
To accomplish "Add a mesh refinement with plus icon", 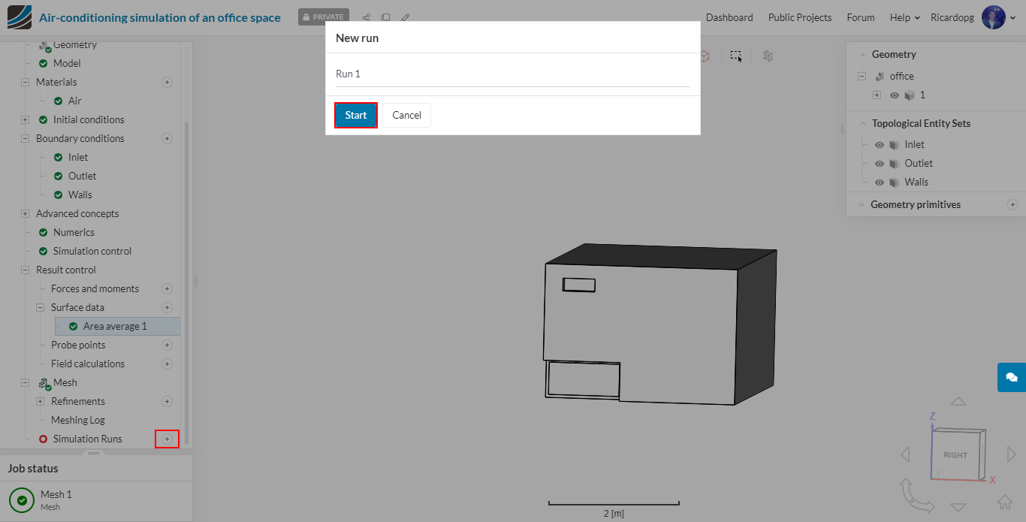I will [x=167, y=401].
